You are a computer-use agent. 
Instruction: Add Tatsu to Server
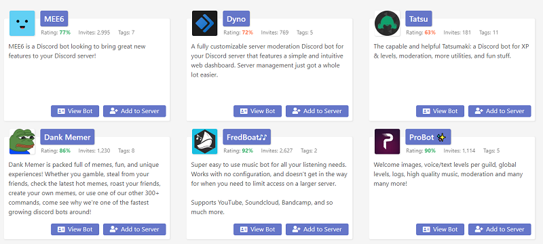point(500,111)
